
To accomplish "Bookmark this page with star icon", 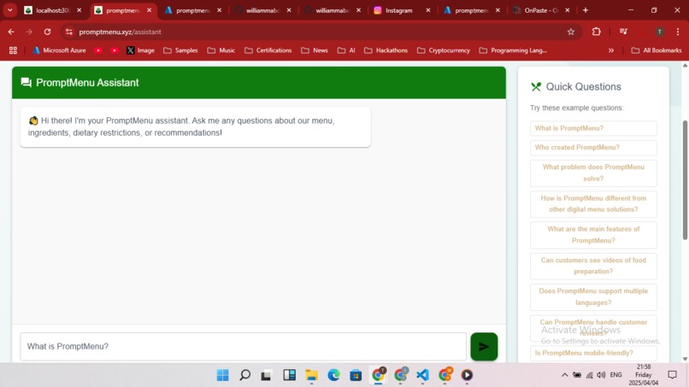I will point(571,32).
